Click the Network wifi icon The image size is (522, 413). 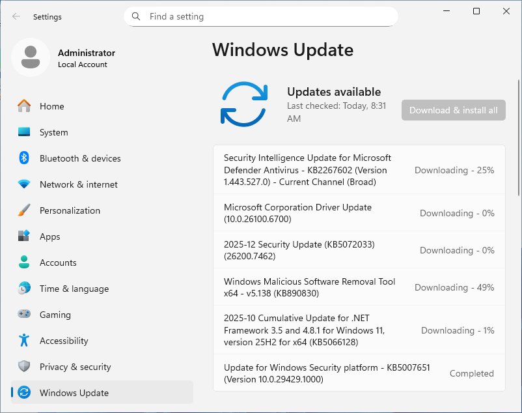pyautogui.click(x=24, y=184)
